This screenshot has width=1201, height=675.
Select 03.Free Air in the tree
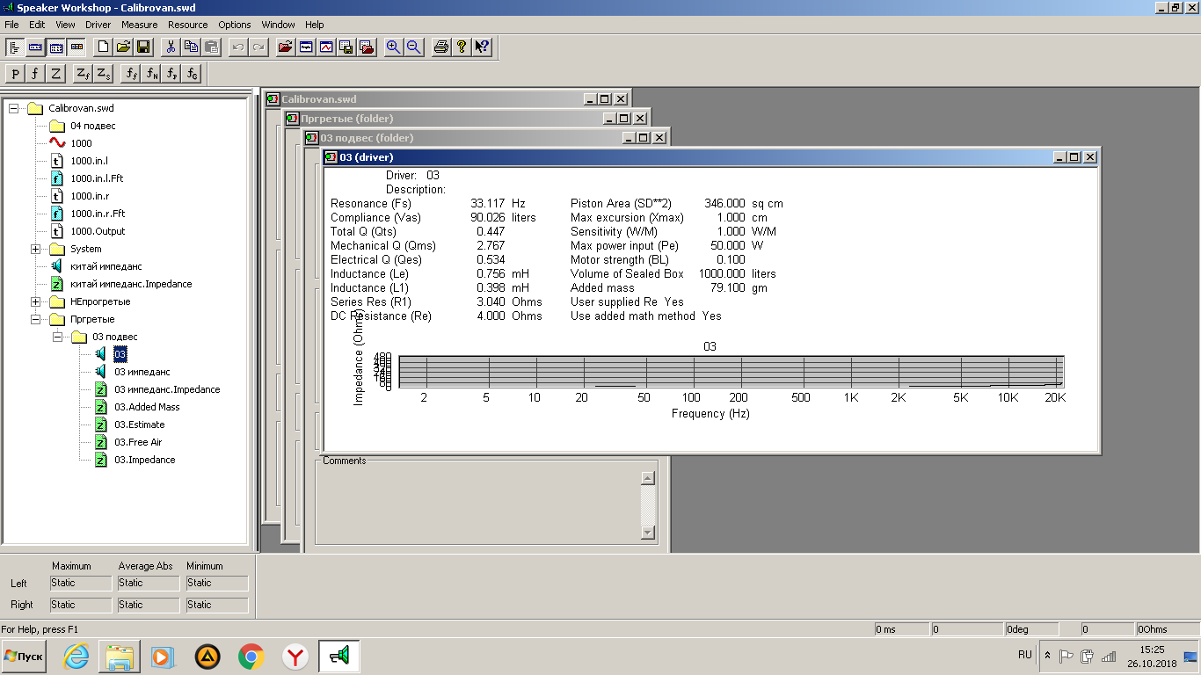tap(138, 442)
